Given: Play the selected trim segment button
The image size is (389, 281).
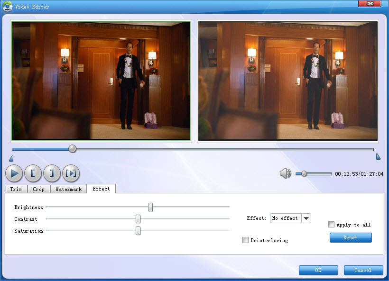Looking at the screenshot, I should [71, 173].
